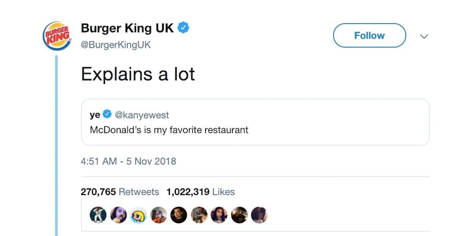The width and height of the screenshot is (471, 236).
Task: Open the @kanyewest handle in quoted tweet
Action: pyautogui.click(x=142, y=115)
